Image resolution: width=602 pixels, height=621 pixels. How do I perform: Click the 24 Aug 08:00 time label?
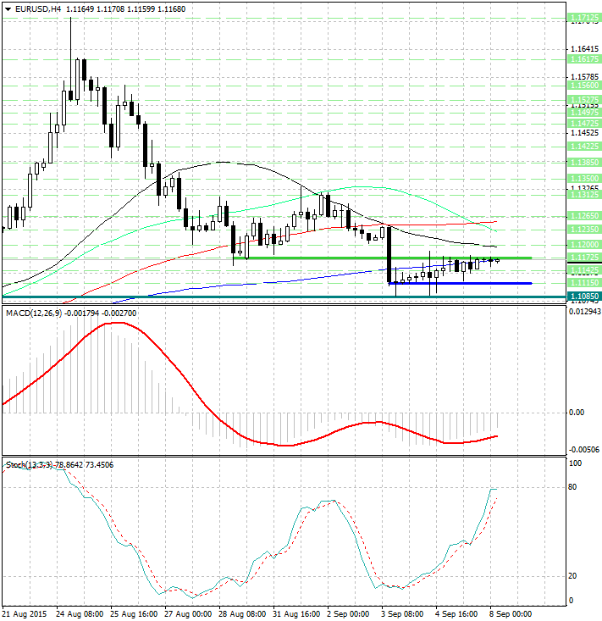pyautogui.click(x=80, y=614)
